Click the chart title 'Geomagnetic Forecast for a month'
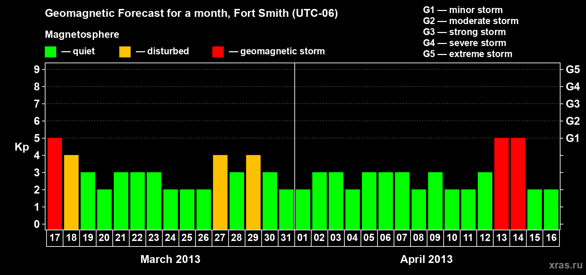 [138, 13]
